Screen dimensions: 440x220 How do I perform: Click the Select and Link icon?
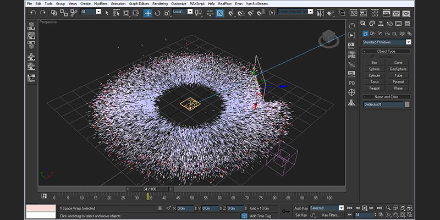54,13
